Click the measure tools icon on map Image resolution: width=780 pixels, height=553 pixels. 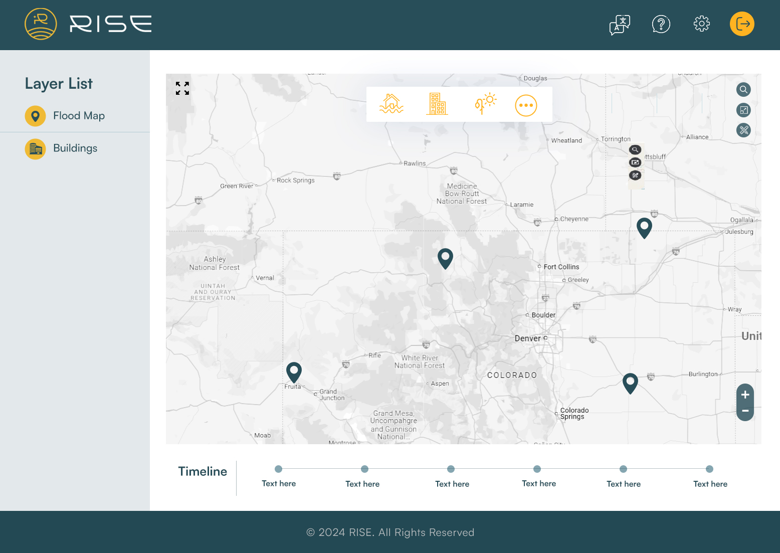point(743,130)
